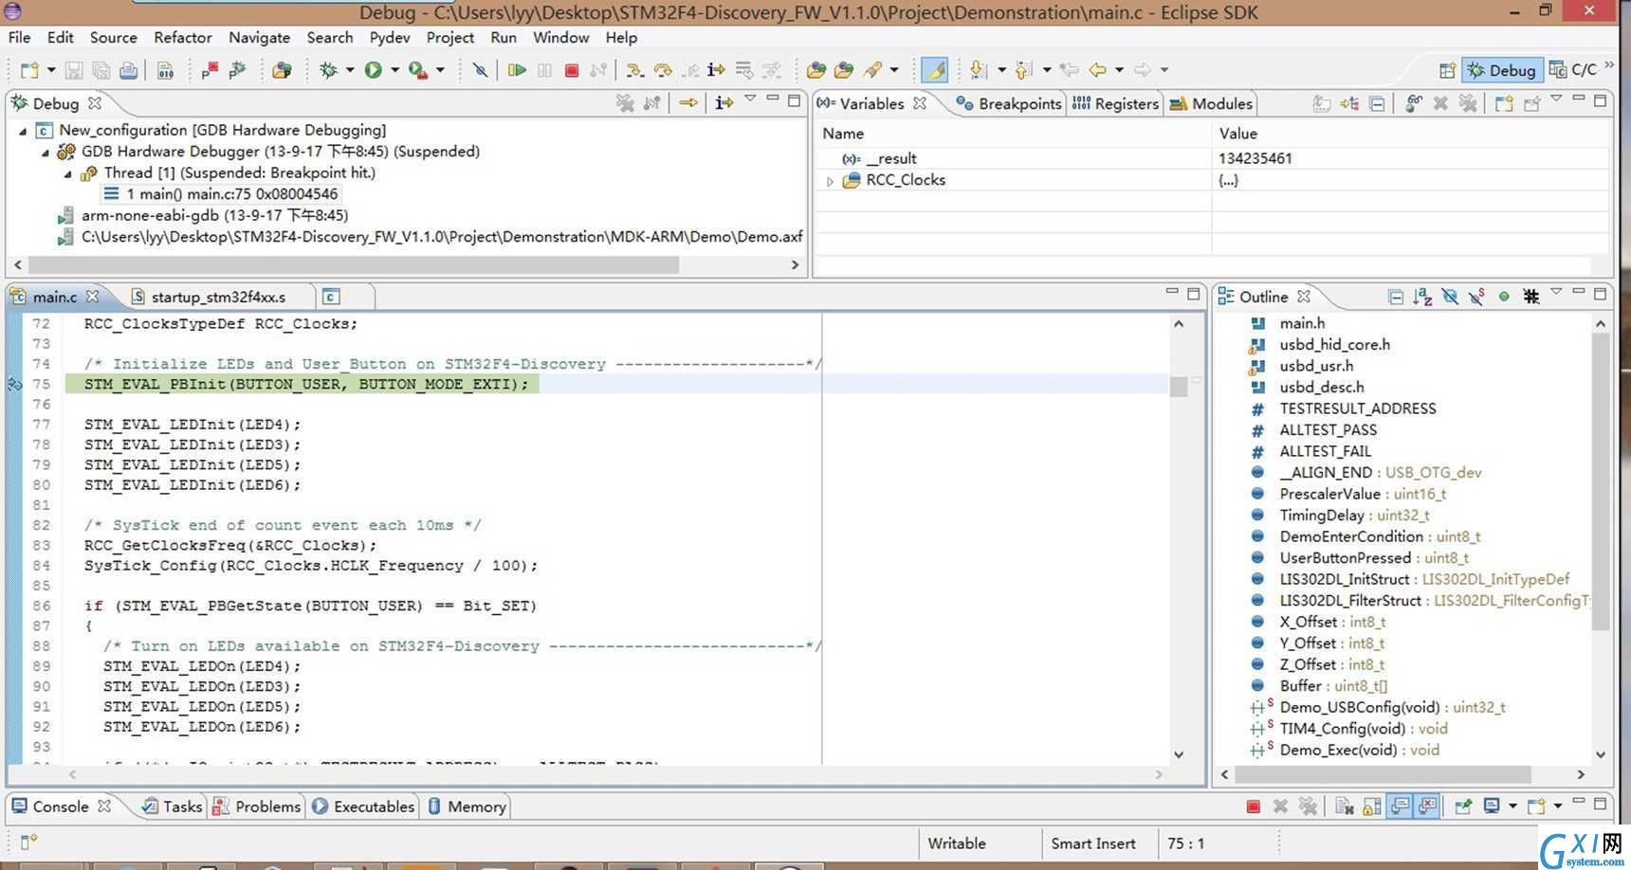Click the red Terminate button in toolbar
Viewport: 1631px width, 870px height.
tap(571, 70)
